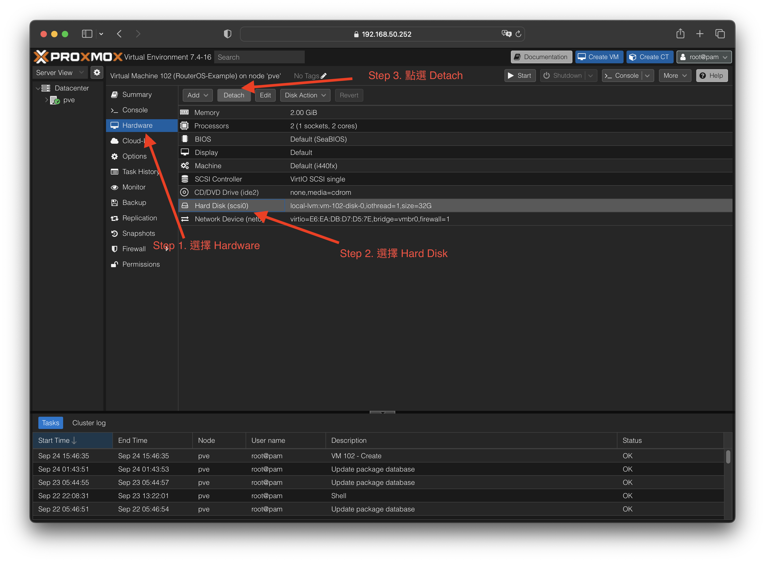Image resolution: width=765 pixels, height=562 pixels.
Task: Collapse the Datacenter tree node
Action: click(38, 88)
